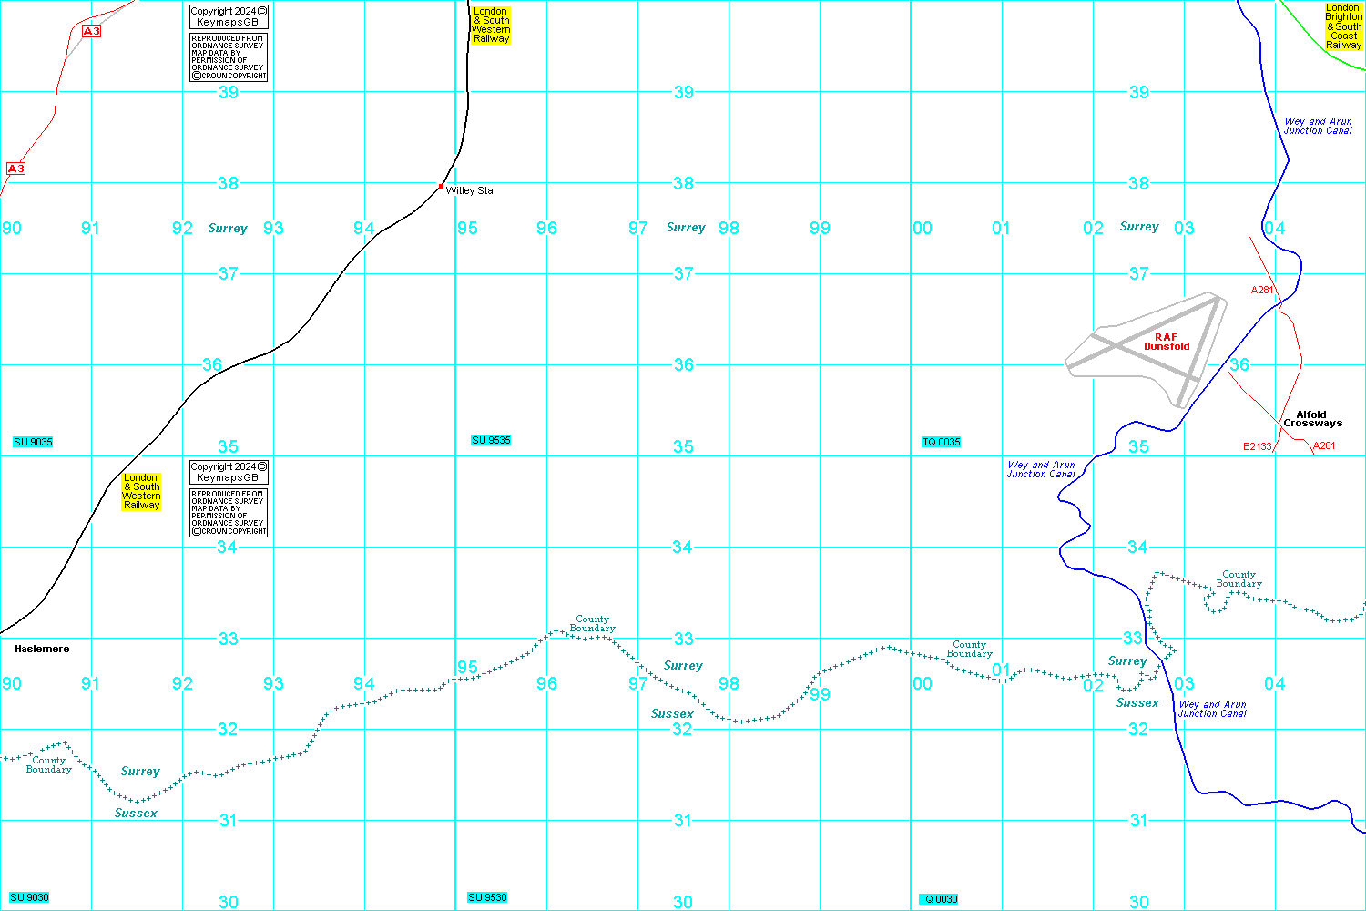Screen dimensions: 1366x911
Task: Open the TQ 0035 grid tile
Action: tap(941, 442)
